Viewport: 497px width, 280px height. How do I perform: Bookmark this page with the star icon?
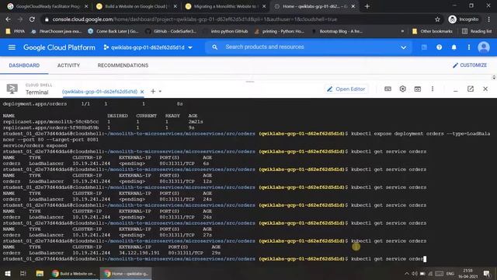coord(437,19)
